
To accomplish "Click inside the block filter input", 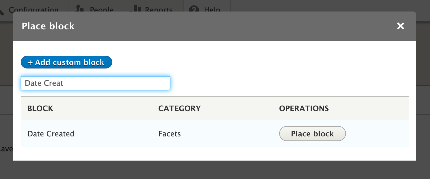I will [95, 83].
